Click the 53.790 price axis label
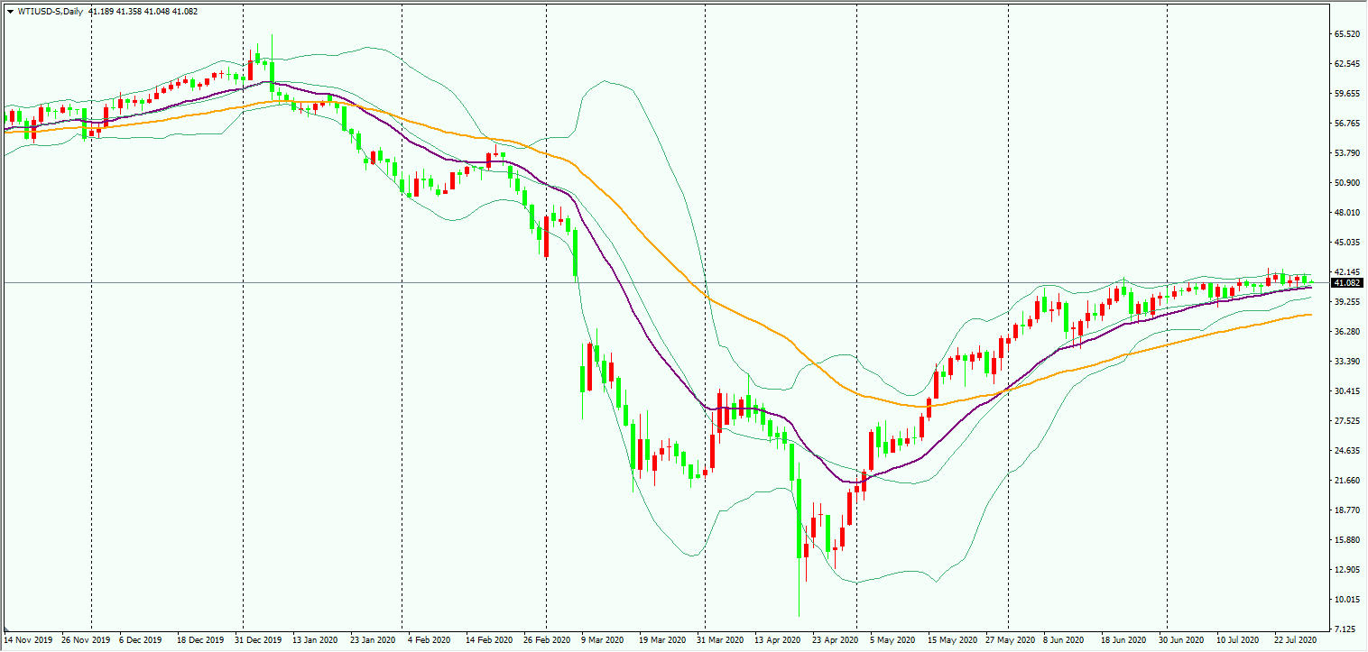Screen dimensions: 1368x652 point(1346,153)
